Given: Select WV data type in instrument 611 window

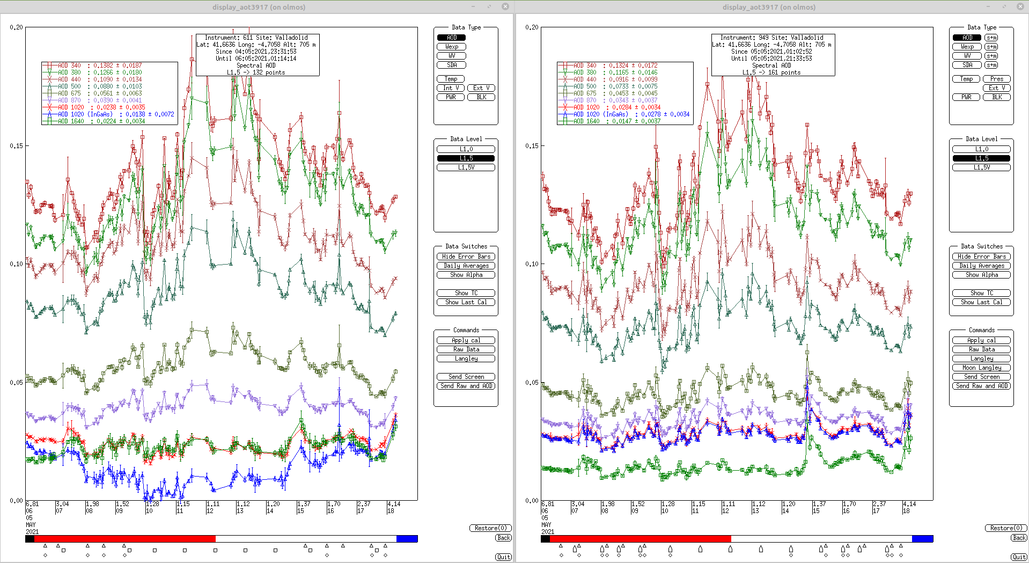Looking at the screenshot, I should tap(452, 56).
